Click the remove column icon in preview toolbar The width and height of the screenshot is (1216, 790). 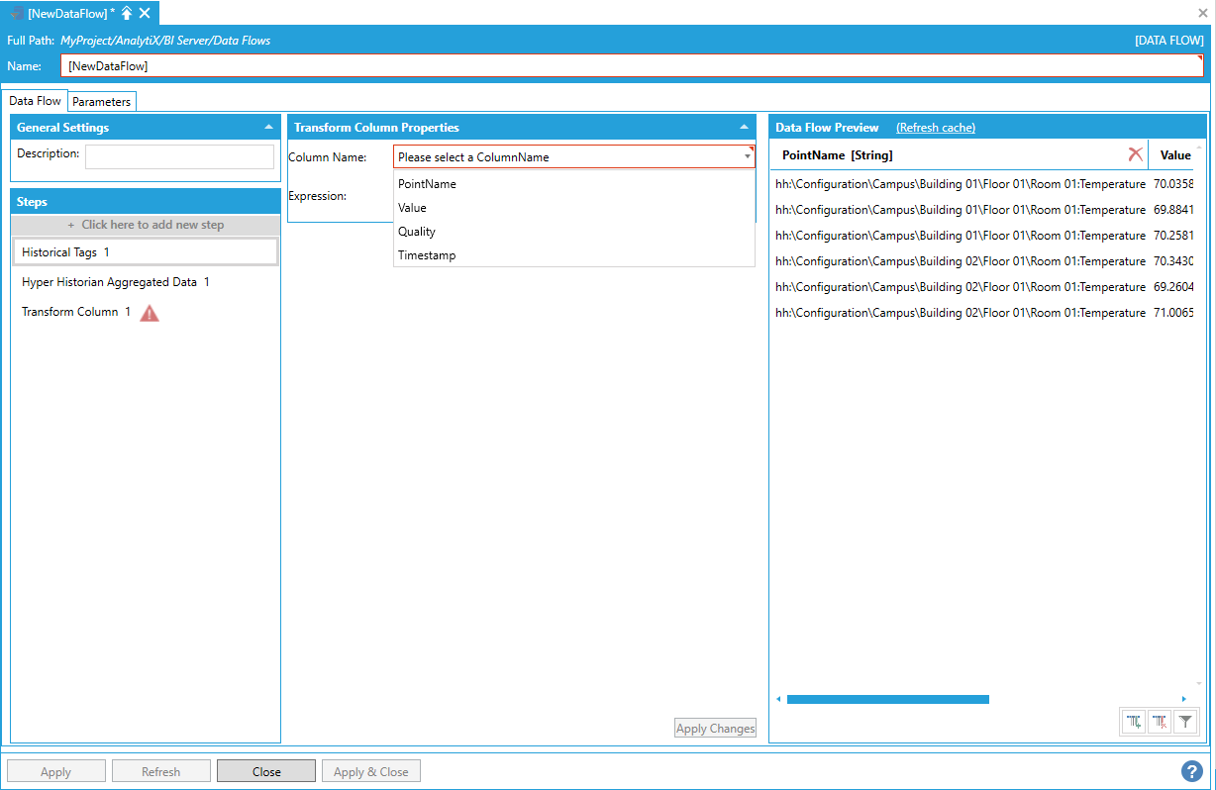coord(1160,723)
